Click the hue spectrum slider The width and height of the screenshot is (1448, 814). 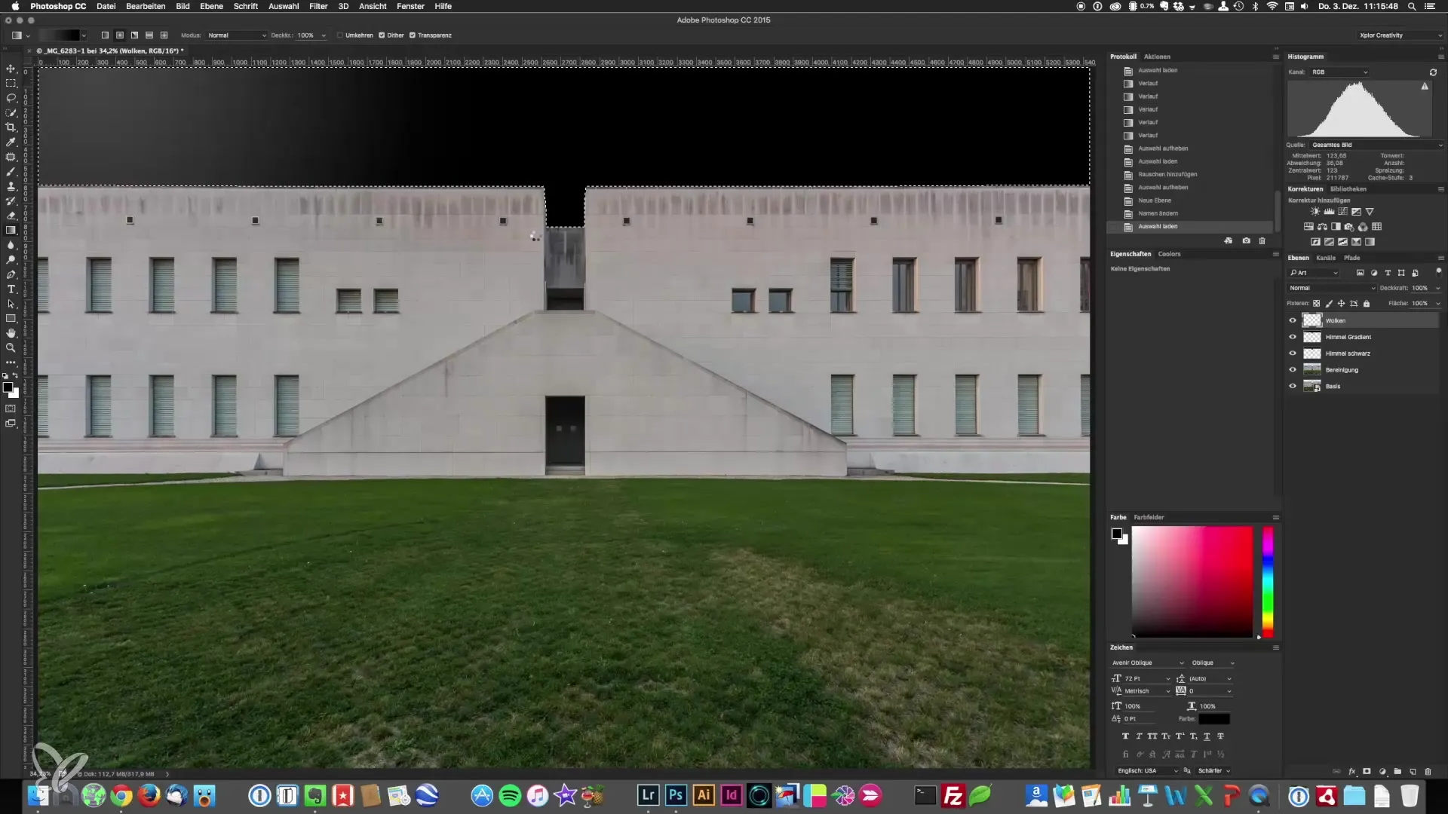click(x=1268, y=582)
